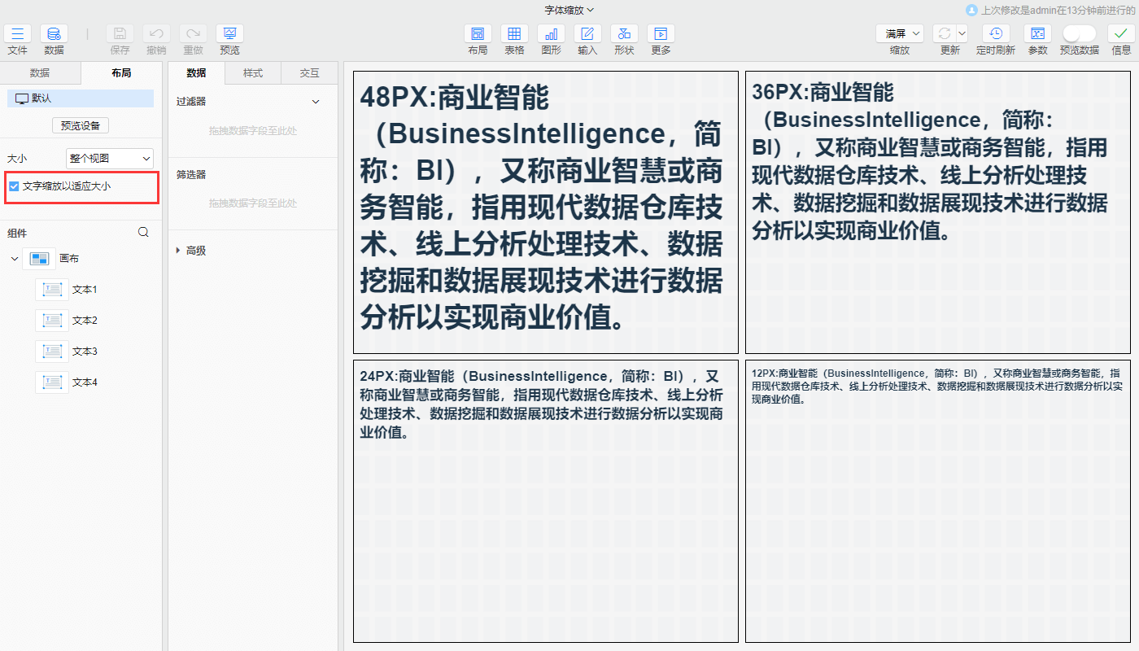Viewport: 1139px width, 651px height.
Task: Select 文本3 in component tree
Action: 84,352
